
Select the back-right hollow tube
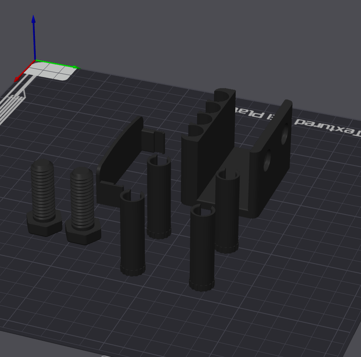click(227, 211)
